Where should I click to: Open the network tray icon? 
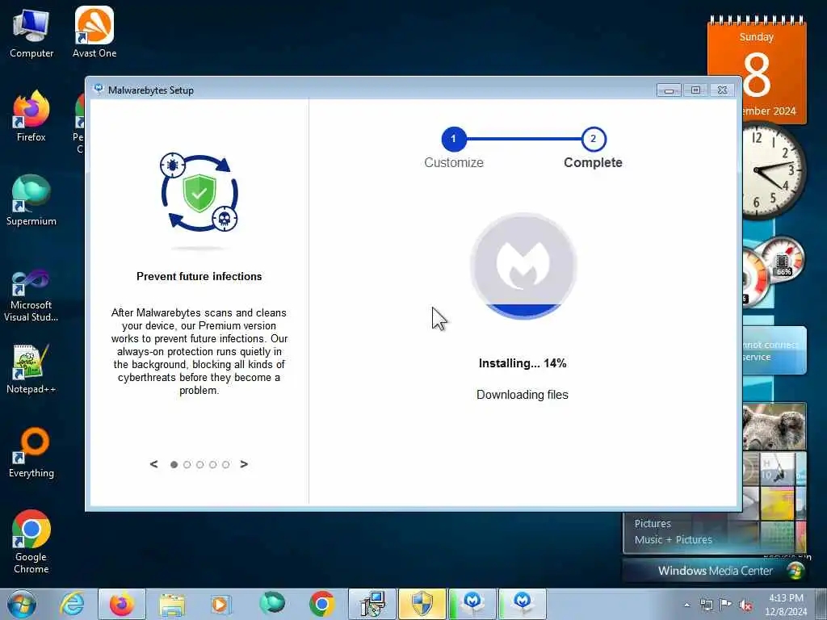[706, 605]
